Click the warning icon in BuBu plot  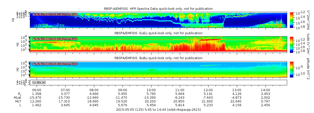tap(35, 64)
